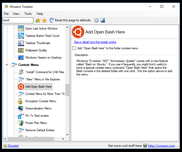Click the Personalization Menu monitor icon
The height and width of the screenshot is (152, 182).
coord(21,108)
